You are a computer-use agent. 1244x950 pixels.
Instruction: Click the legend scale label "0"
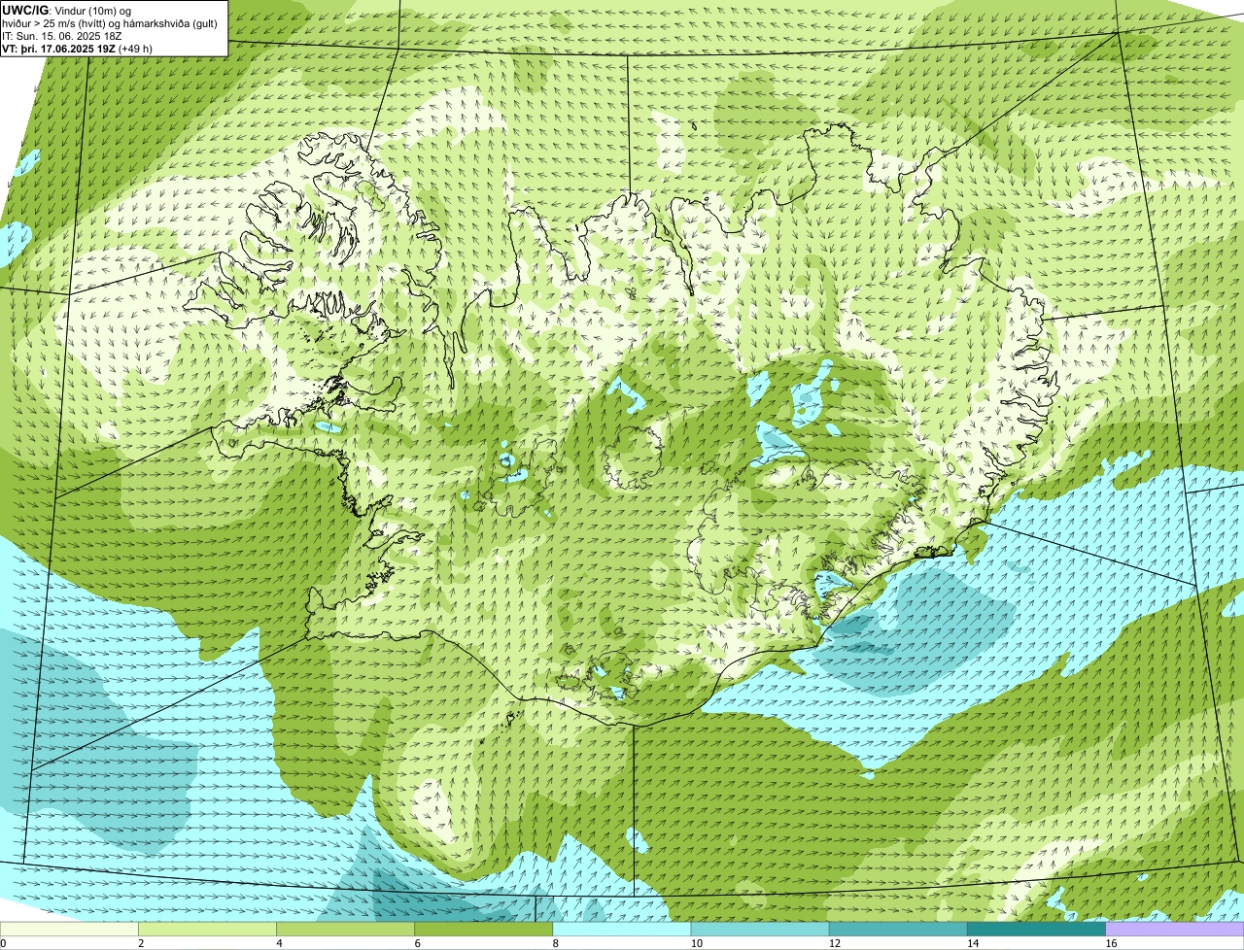coord(4,943)
